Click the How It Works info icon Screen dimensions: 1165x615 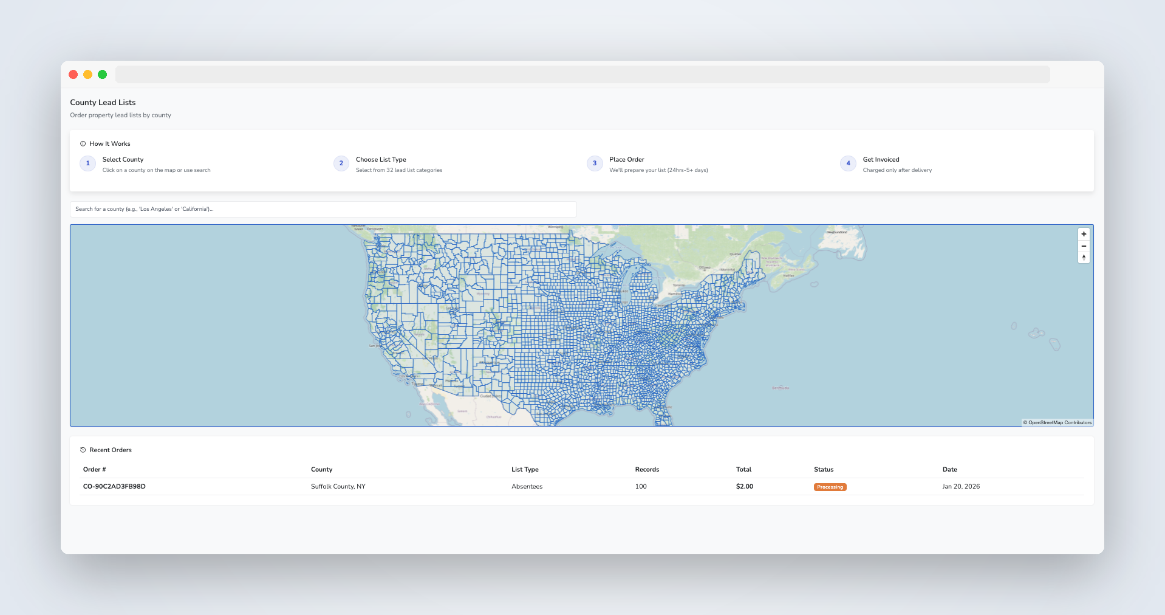click(x=83, y=143)
